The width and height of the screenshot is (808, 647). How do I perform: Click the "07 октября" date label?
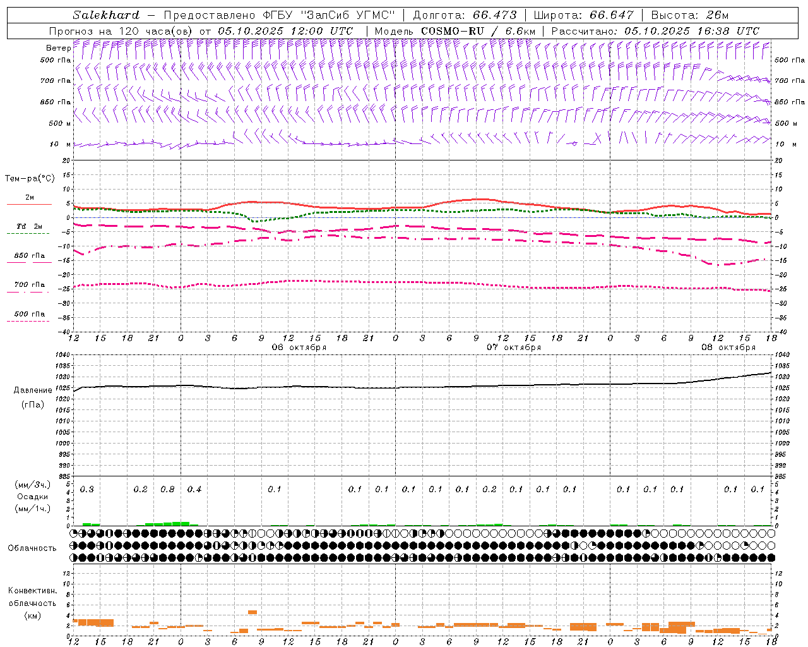[x=514, y=348]
